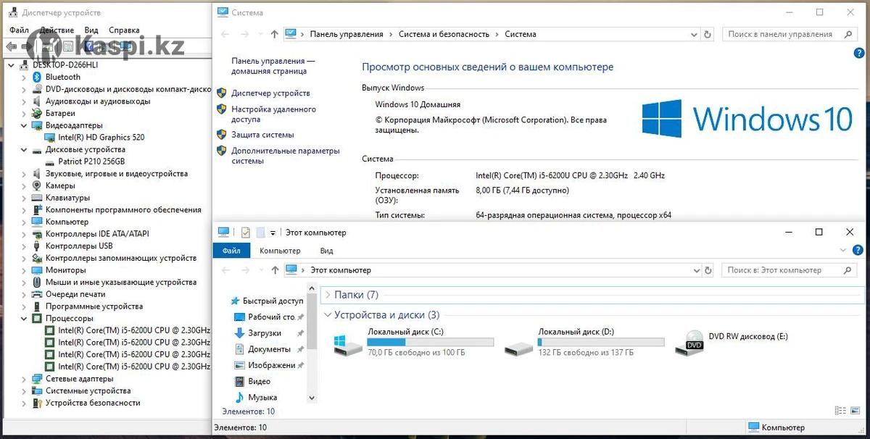Click the help icon in Система window
870x439 pixels.
(858, 53)
